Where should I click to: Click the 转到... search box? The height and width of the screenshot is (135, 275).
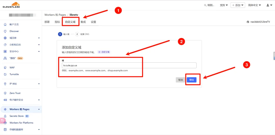pyautogui.click(x=209, y=5)
